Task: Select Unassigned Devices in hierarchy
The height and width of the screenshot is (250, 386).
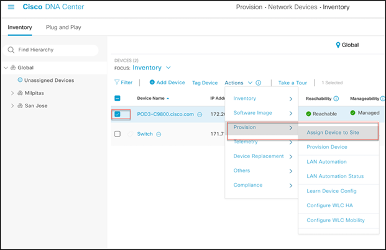Action: coord(49,80)
